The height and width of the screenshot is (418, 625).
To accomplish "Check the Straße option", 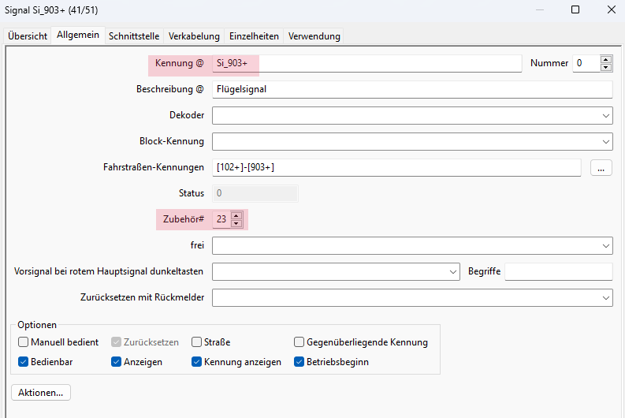I will tap(197, 342).
